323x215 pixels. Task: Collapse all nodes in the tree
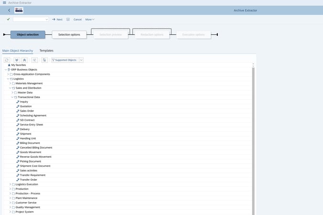point(24,60)
